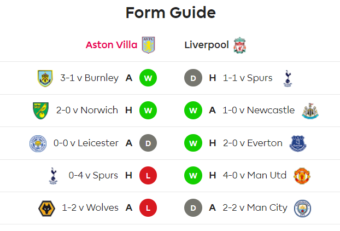Click the Liverpool club crest
This screenshot has width=340, height=231.
click(239, 45)
